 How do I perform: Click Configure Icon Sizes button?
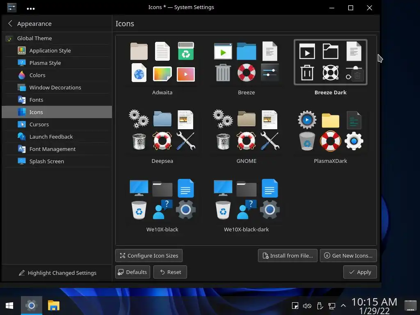coord(149,256)
